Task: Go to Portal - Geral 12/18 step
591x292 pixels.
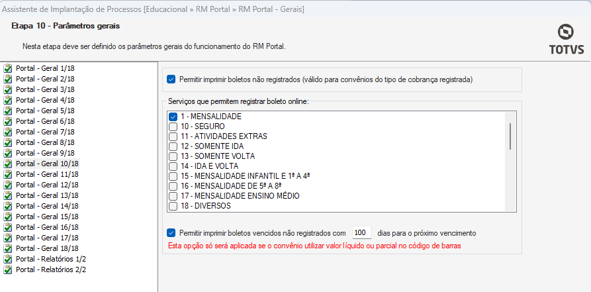Action: [x=47, y=185]
